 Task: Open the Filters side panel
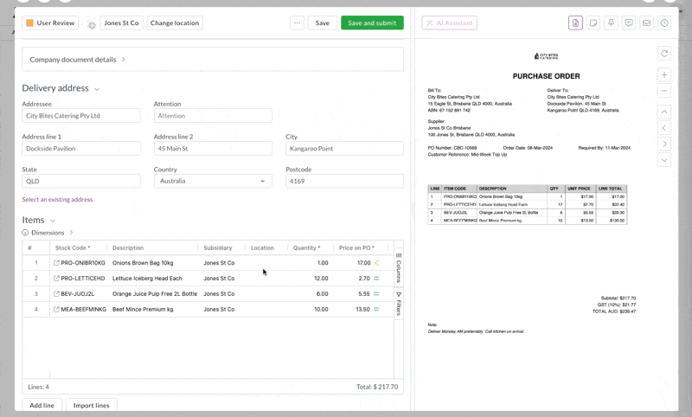[x=399, y=304]
